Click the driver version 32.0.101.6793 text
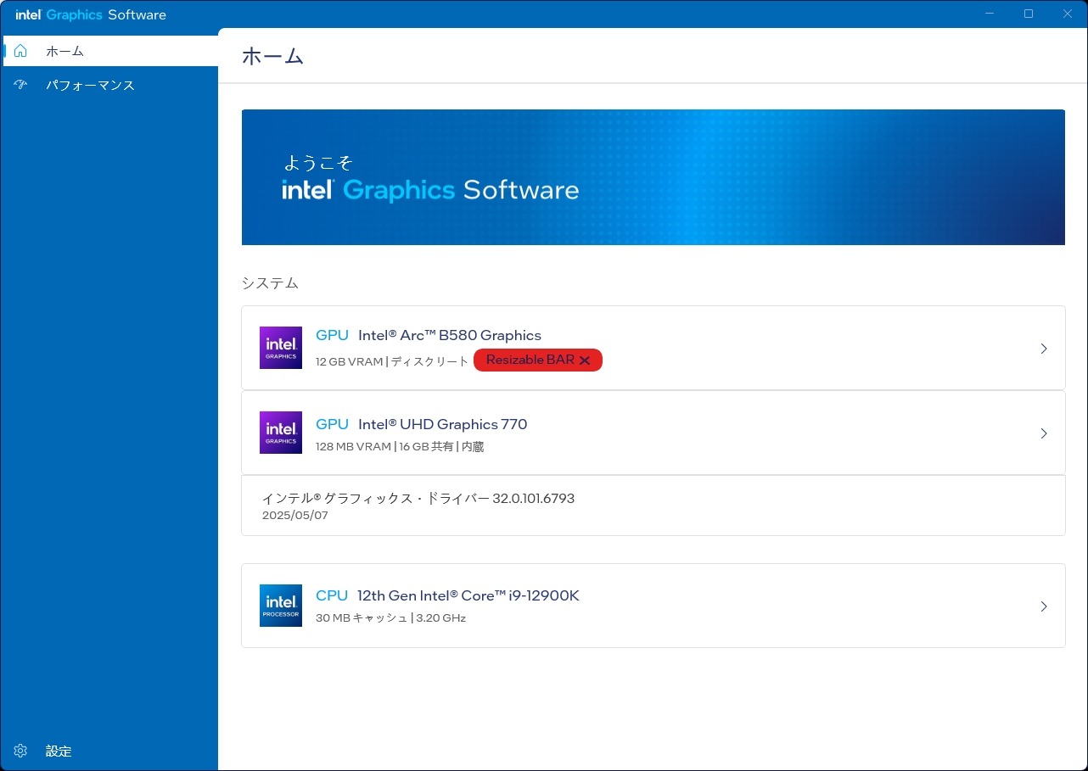This screenshot has height=771, width=1088. click(x=418, y=499)
